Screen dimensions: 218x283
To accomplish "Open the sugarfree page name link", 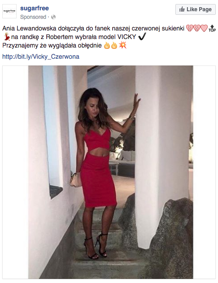I will pos(35,8).
